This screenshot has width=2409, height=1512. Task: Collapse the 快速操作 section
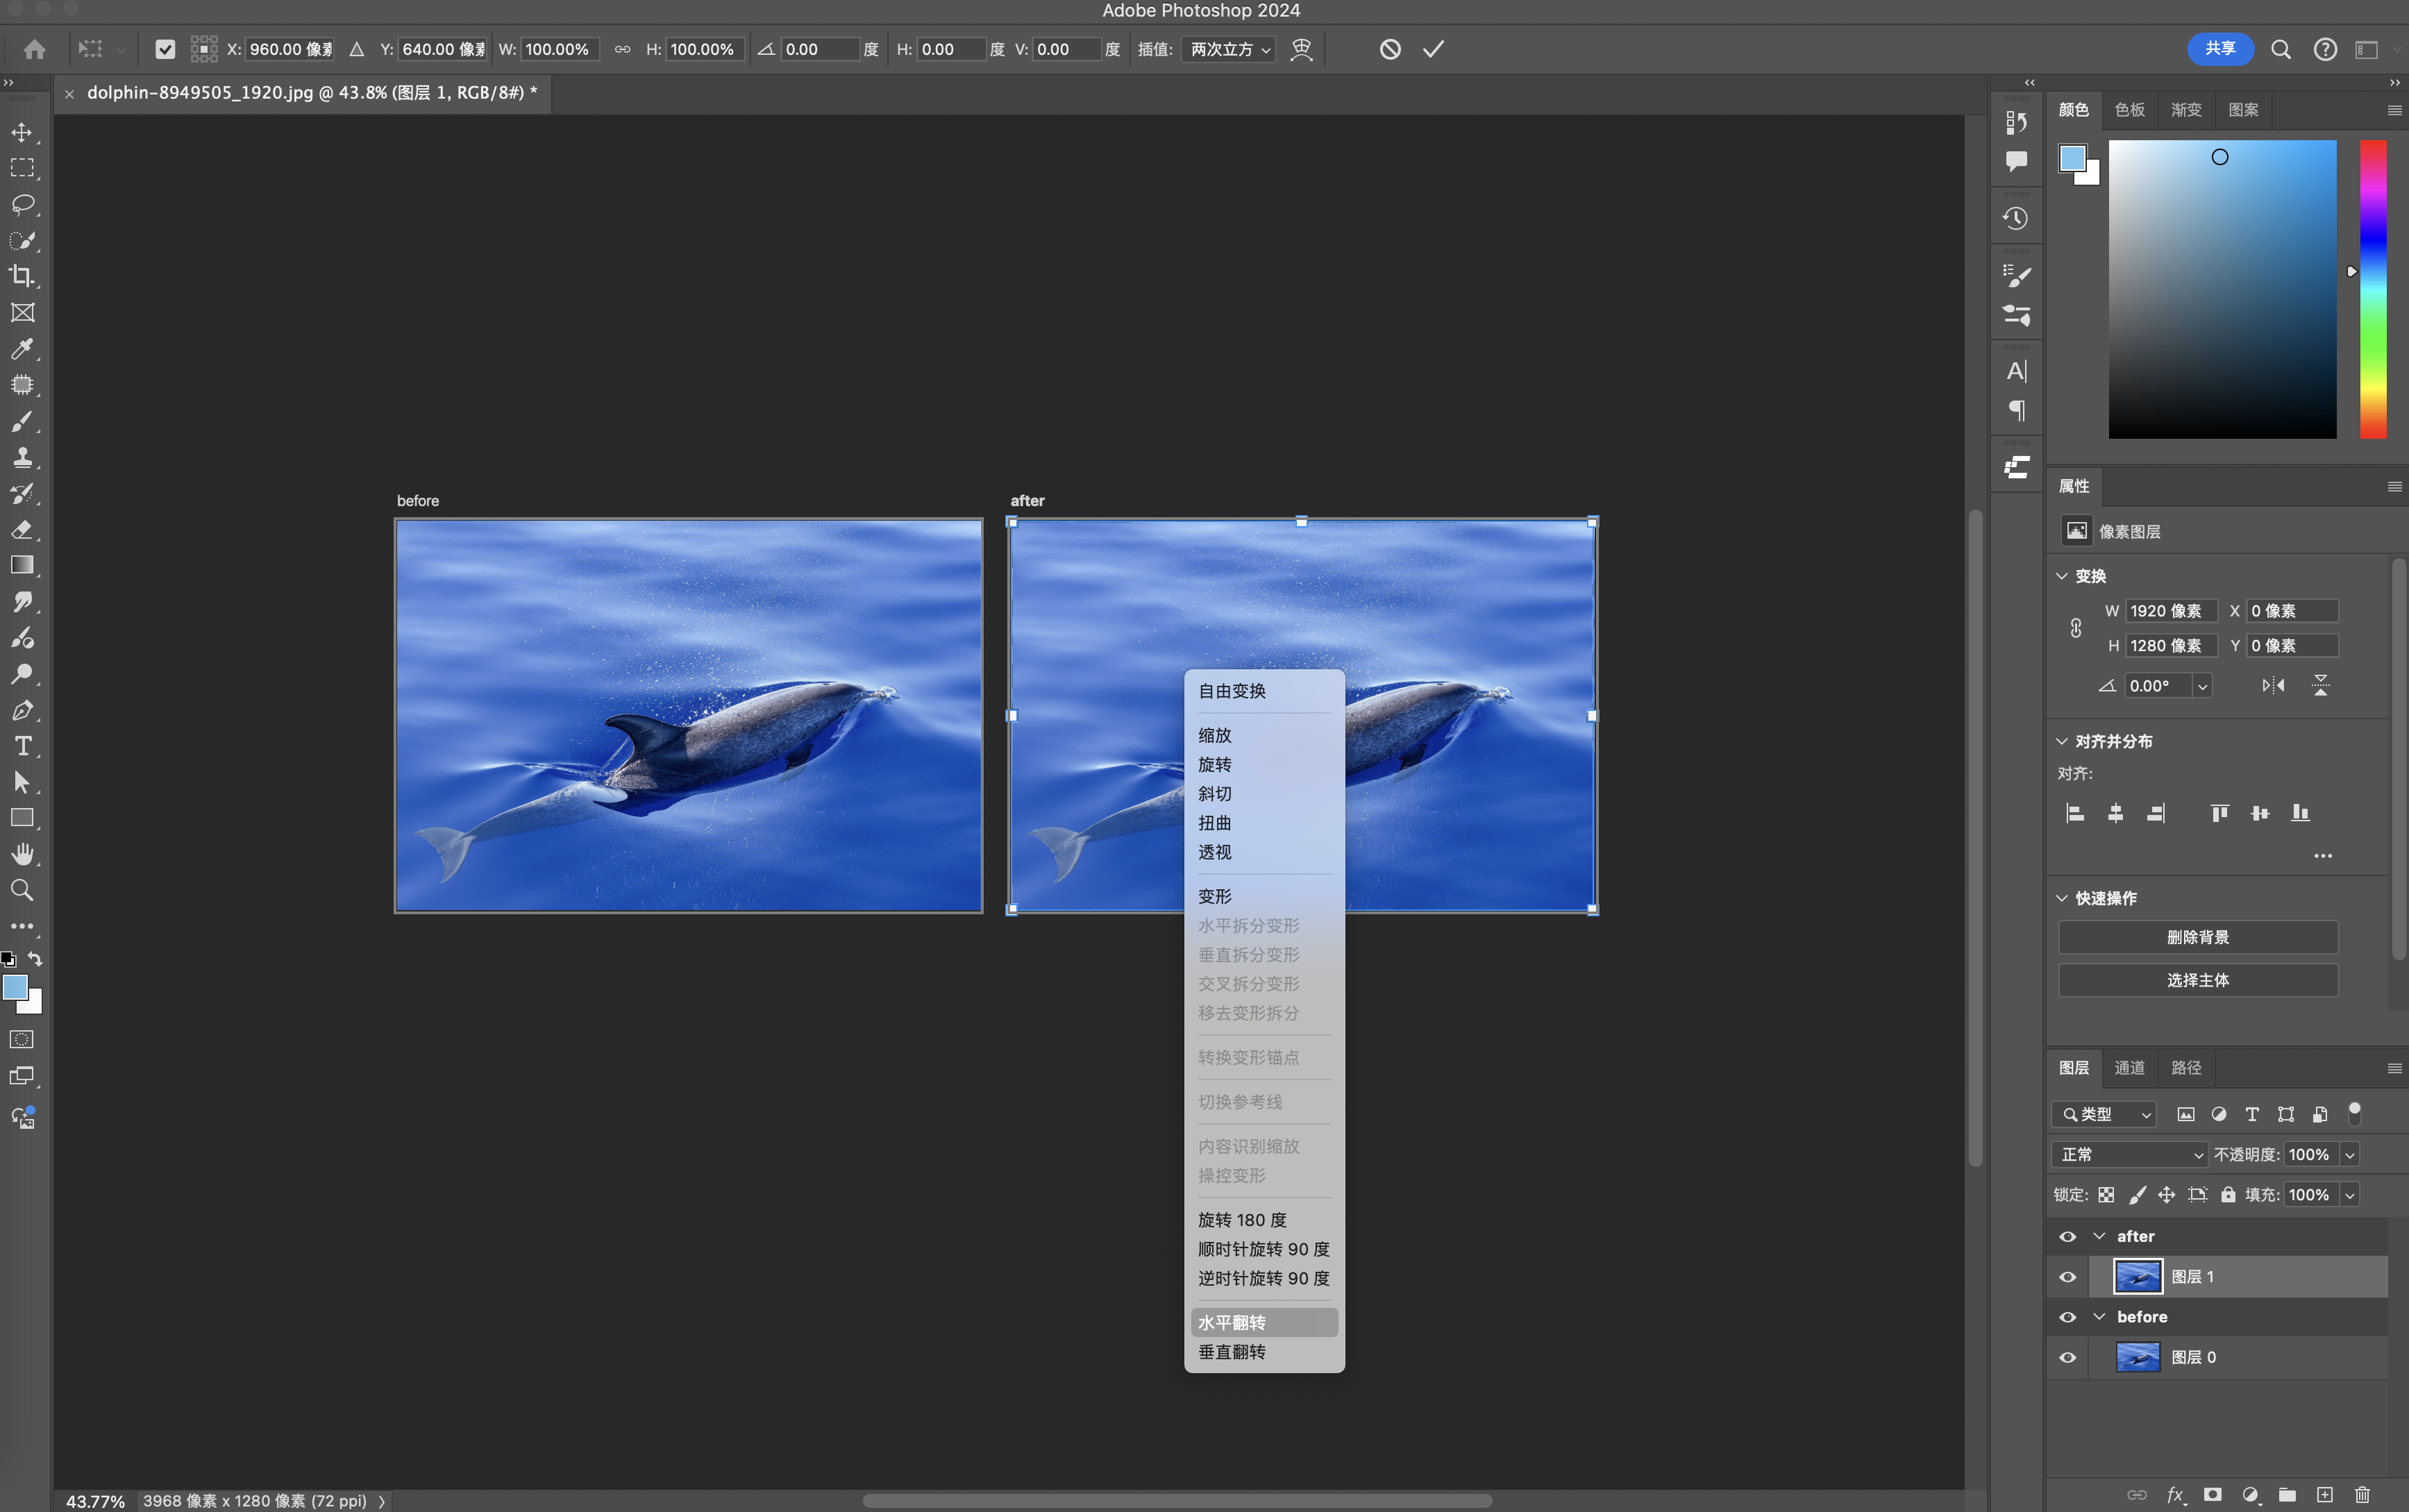2061,898
